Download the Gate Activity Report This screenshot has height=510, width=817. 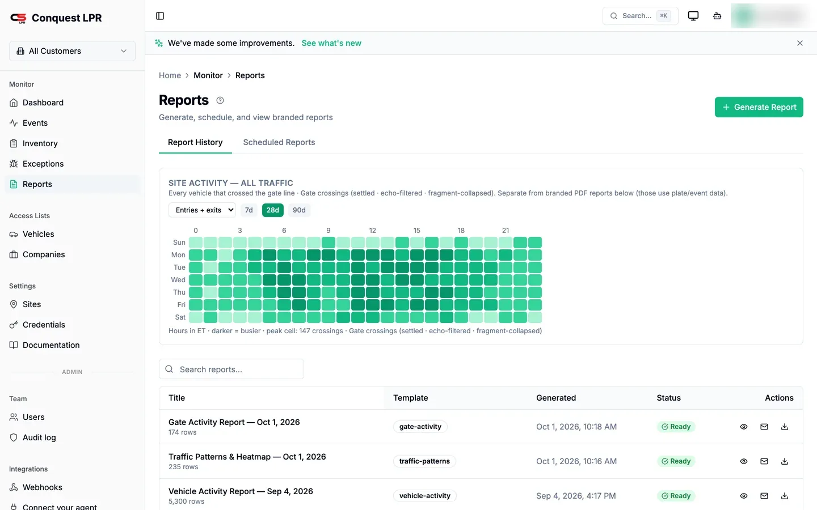point(785,427)
